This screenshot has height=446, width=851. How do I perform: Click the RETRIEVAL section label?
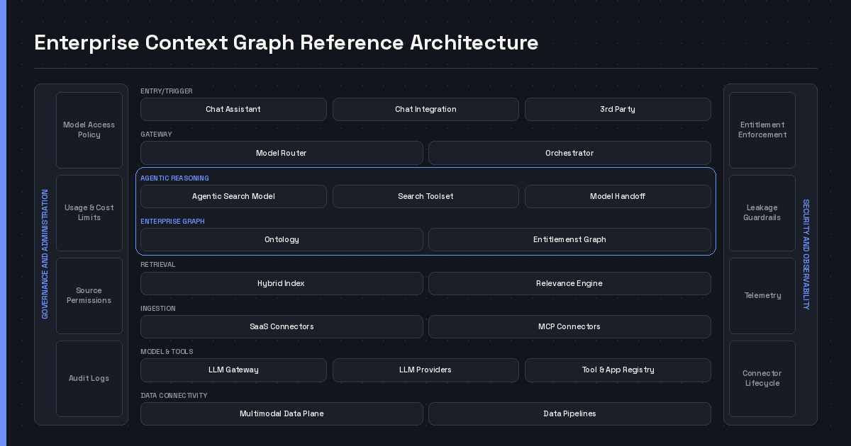(158, 265)
